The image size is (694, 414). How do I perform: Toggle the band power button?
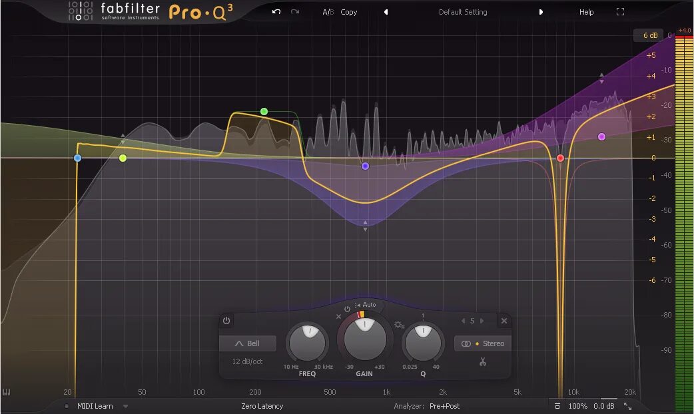226,321
